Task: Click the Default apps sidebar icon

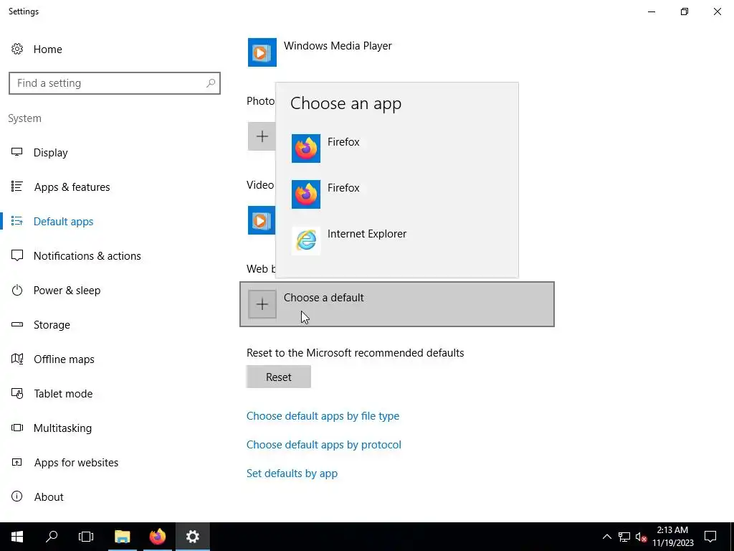Action: click(x=17, y=221)
